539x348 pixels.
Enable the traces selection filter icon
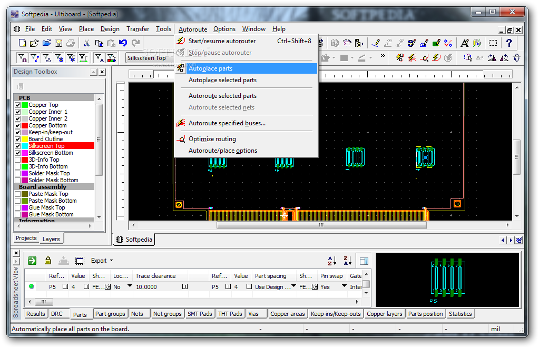tap(35, 58)
